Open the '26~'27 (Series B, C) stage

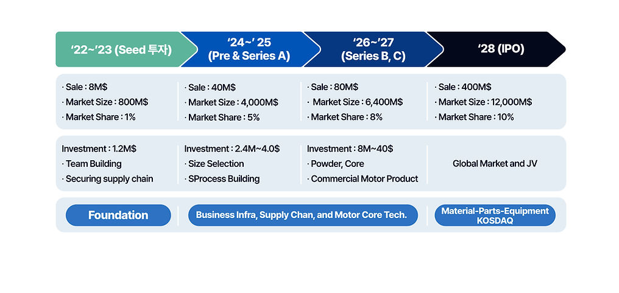click(374, 49)
